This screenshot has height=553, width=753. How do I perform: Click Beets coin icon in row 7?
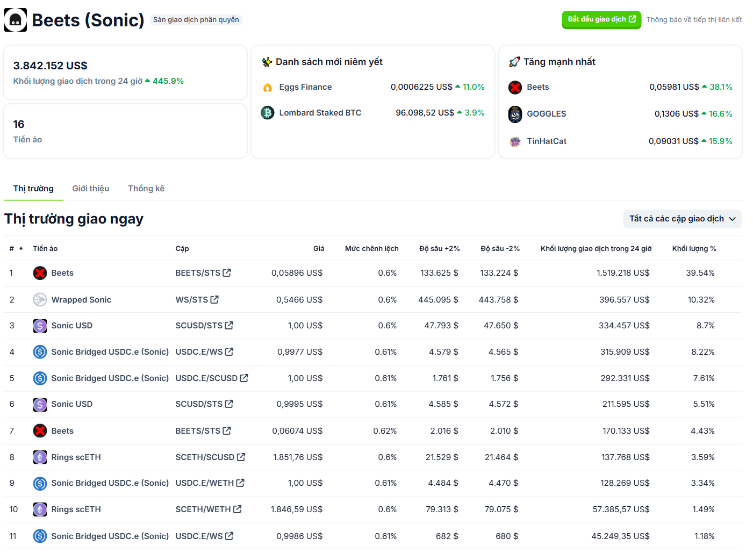coord(40,430)
